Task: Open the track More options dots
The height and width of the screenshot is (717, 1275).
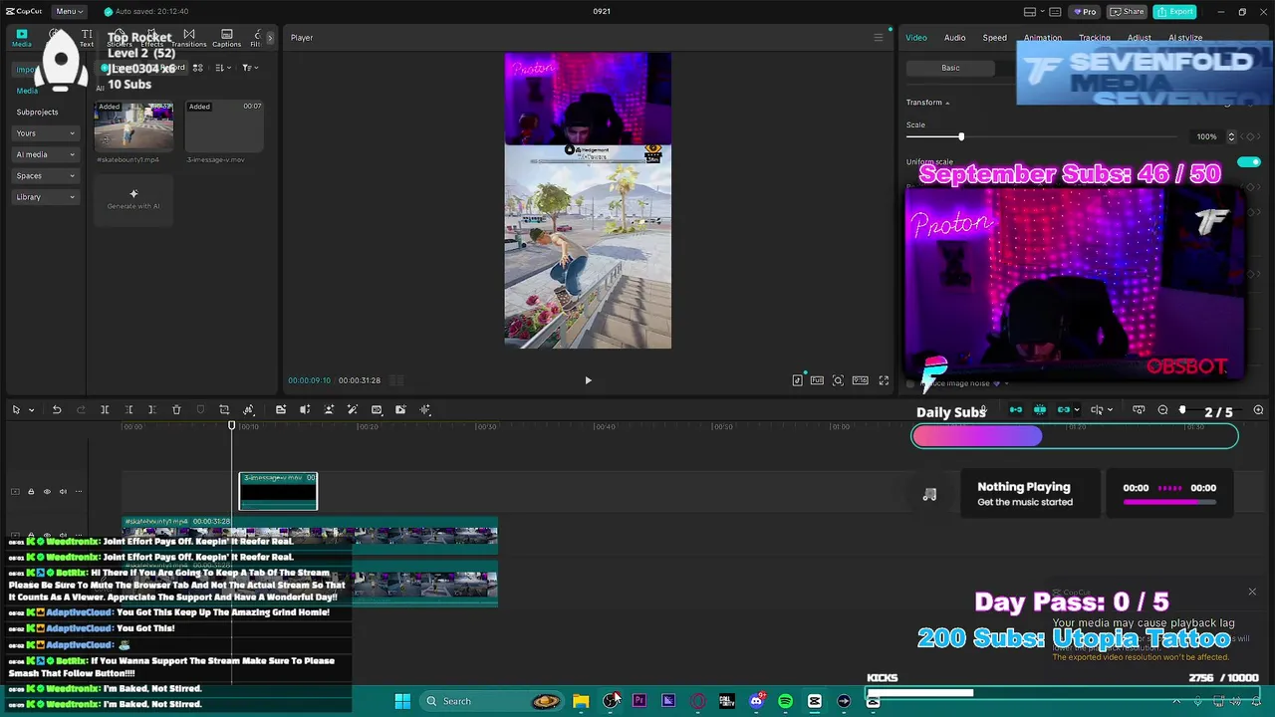Action: (79, 491)
